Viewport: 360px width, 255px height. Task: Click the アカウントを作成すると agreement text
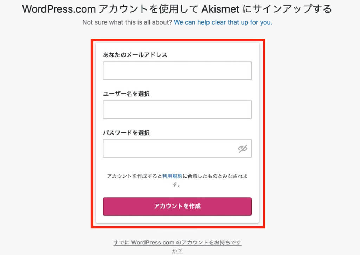[135, 176]
